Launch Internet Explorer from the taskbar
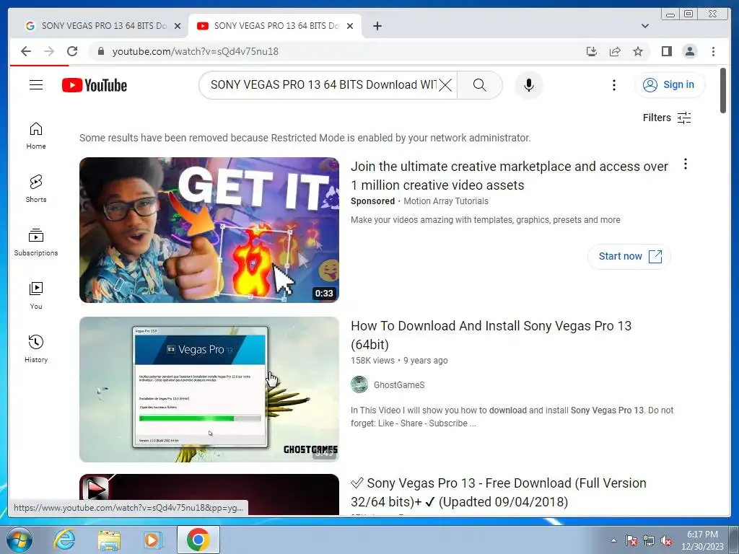 point(64,540)
